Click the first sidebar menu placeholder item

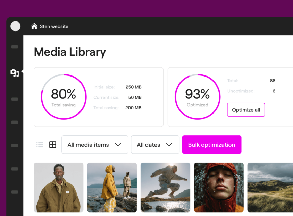(x=15, y=47)
